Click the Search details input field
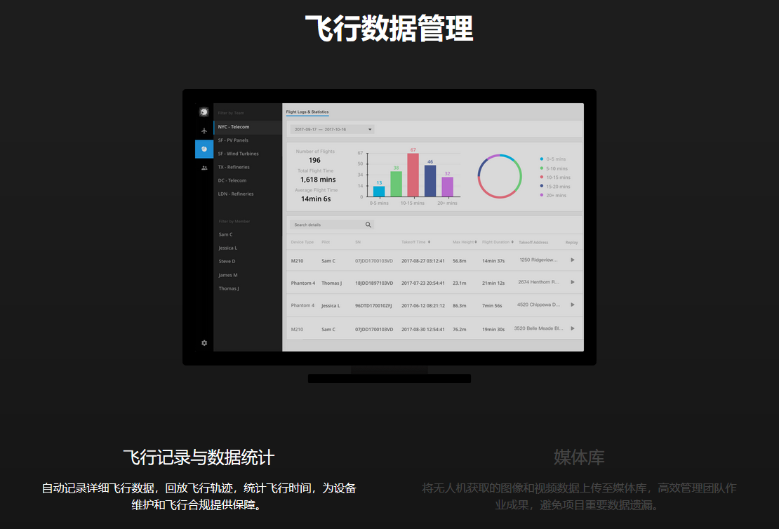This screenshot has width=779, height=529. [326, 225]
